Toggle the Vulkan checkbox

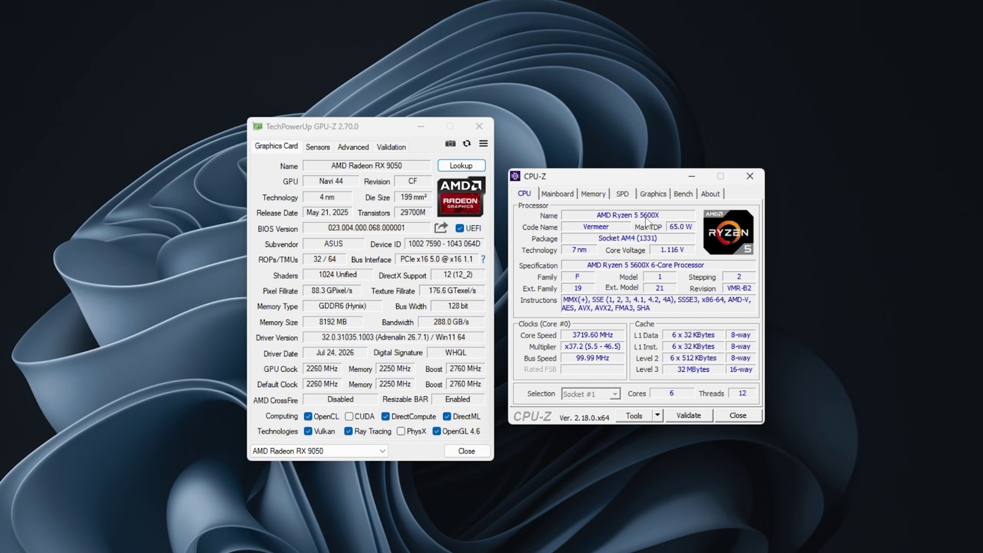tap(308, 432)
